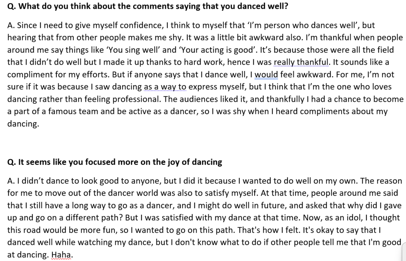Click the lone word "dancing." ending first answer

point(23,124)
